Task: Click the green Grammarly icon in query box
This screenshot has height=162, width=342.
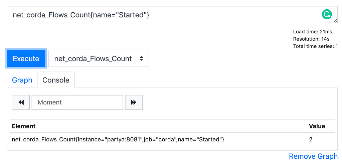Action: 327,14
